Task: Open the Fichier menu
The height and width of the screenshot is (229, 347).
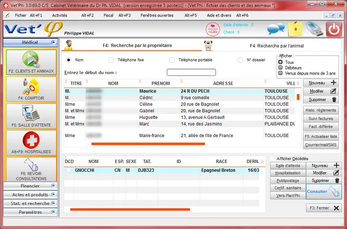Action: click(21, 15)
